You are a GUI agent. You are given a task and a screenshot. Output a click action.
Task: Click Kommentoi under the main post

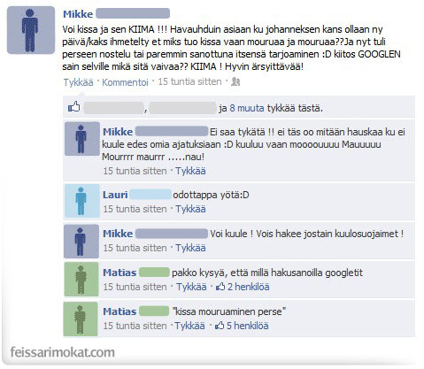[x=125, y=82]
